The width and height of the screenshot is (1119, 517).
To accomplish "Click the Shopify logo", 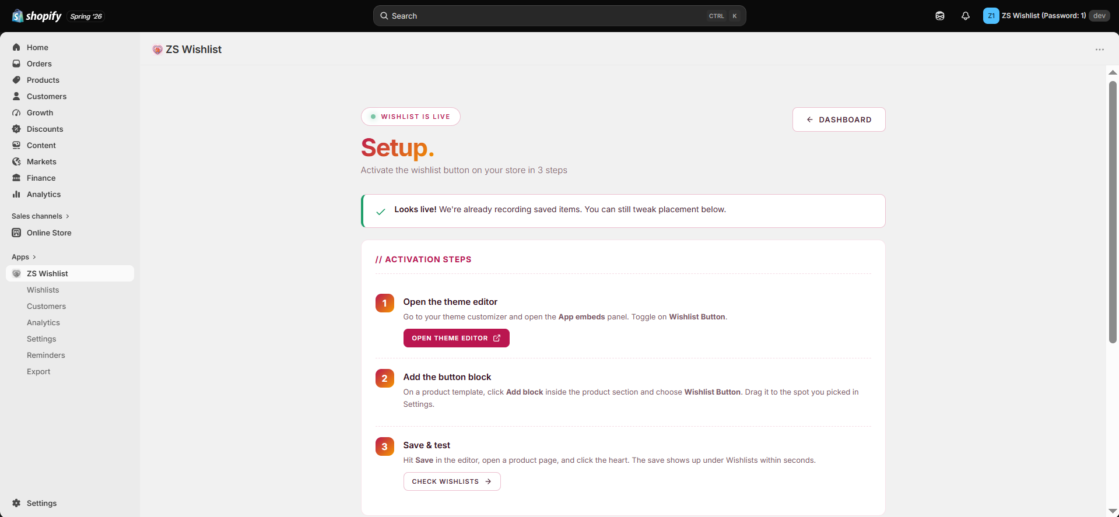I will pos(37,16).
